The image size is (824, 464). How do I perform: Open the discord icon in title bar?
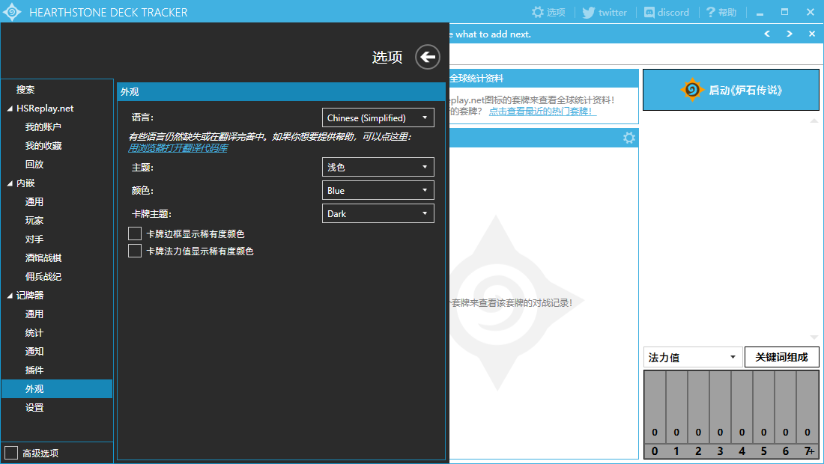649,12
